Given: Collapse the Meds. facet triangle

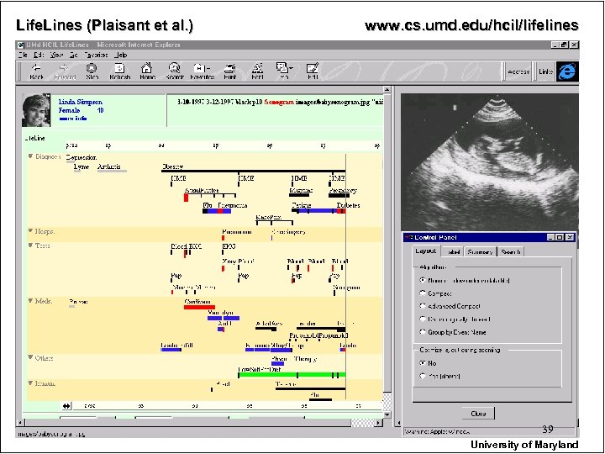Looking at the screenshot, I should [x=30, y=301].
